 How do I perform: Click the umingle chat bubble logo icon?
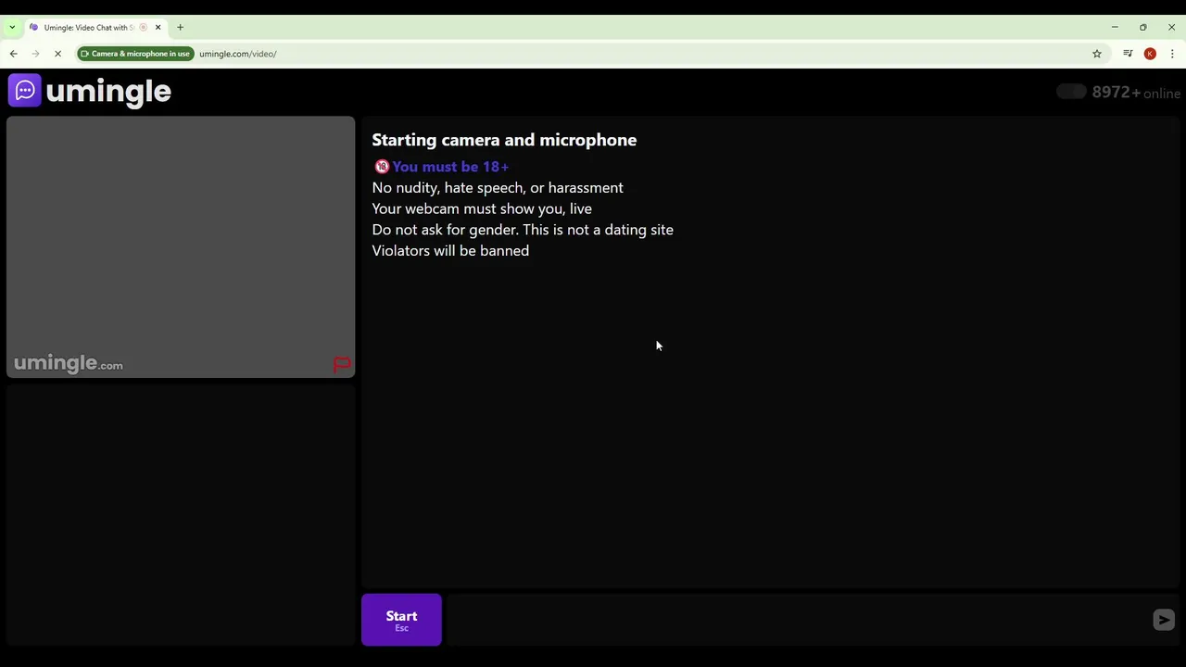[x=25, y=91]
